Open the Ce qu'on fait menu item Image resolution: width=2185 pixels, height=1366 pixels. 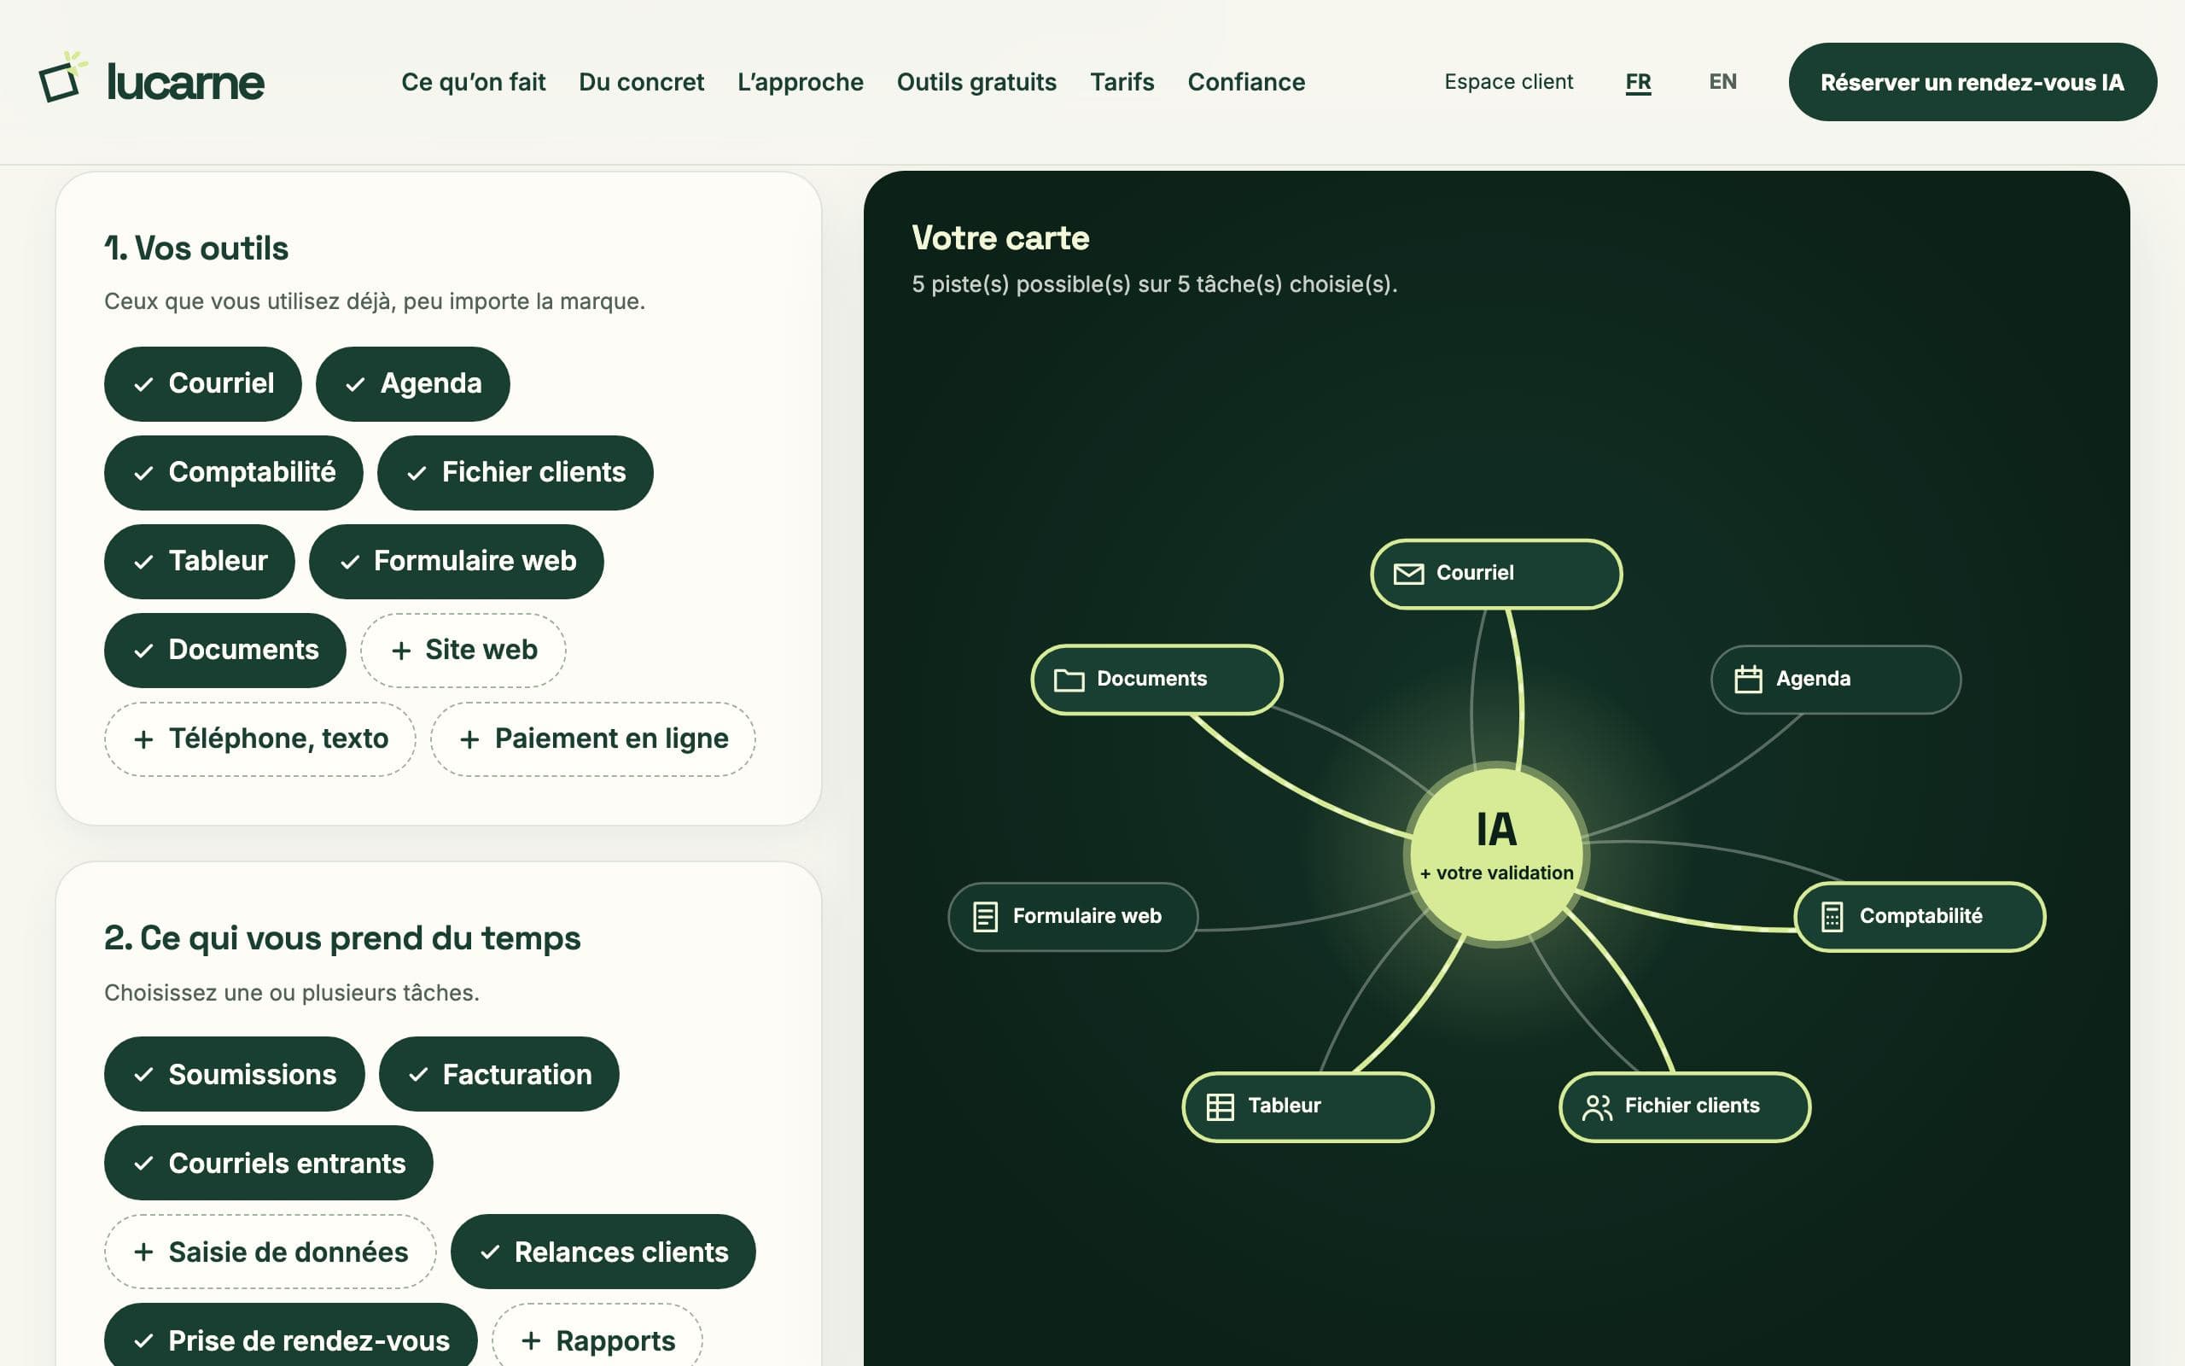pyautogui.click(x=473, y=82)
